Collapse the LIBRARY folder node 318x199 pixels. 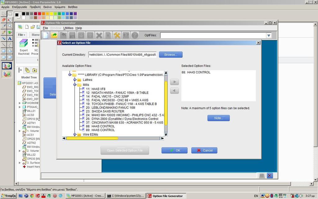click(x=70, y=75)
